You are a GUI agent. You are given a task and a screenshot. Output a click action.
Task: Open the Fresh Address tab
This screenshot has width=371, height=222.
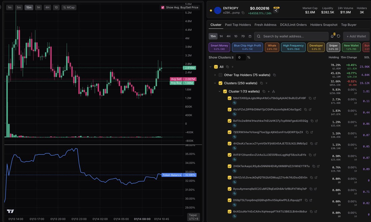[x=265, y=25]
